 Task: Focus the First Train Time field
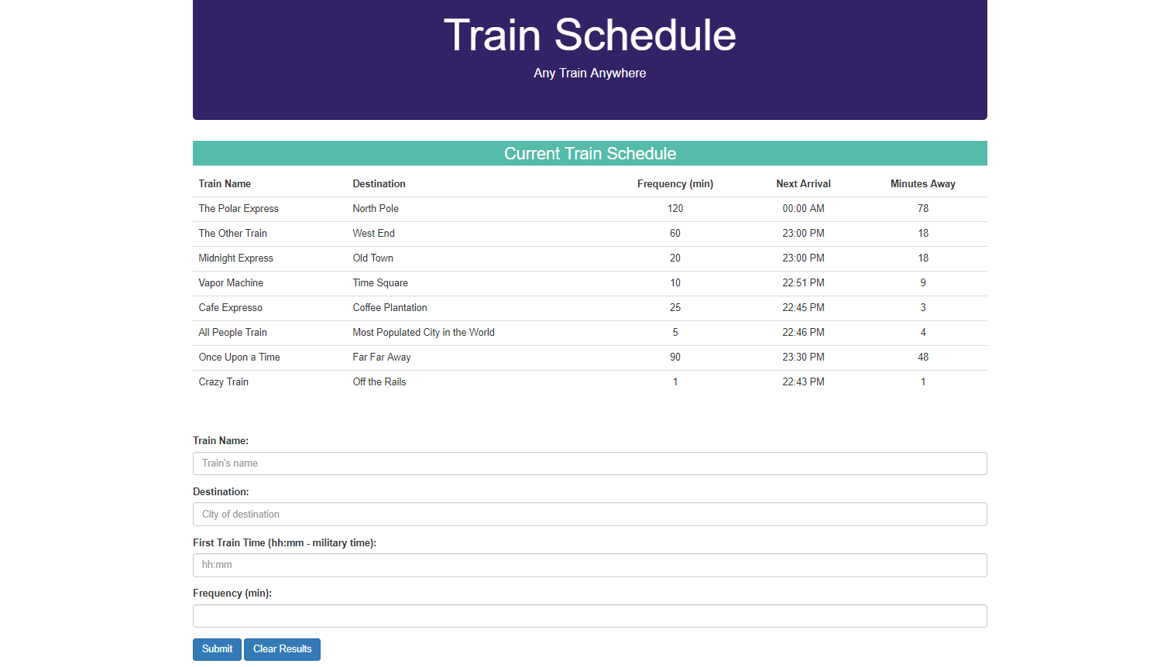click(589, 565)
